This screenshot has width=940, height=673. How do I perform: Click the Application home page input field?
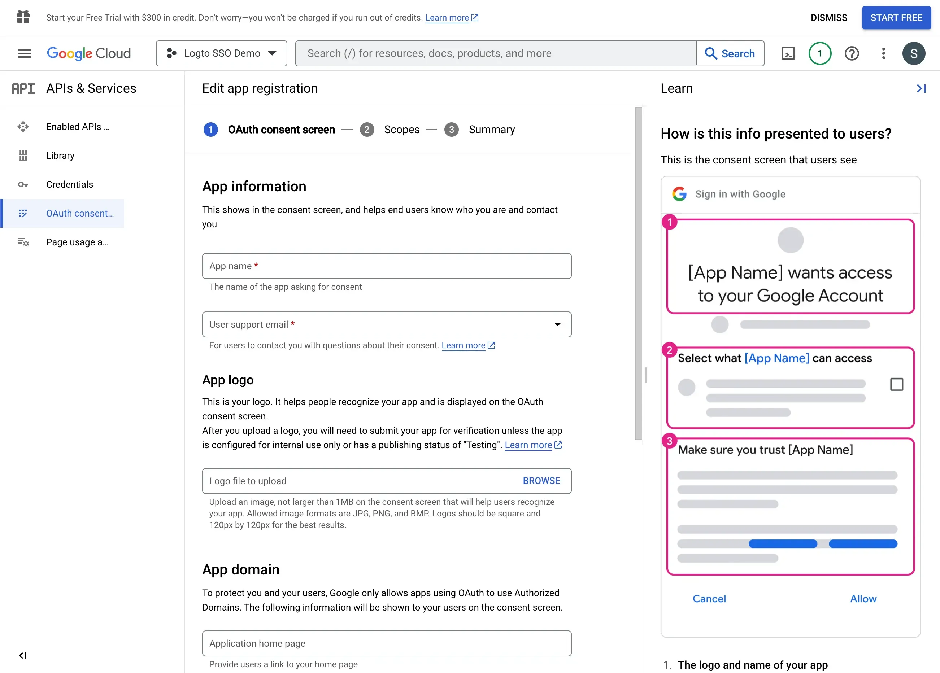[387, 644]
